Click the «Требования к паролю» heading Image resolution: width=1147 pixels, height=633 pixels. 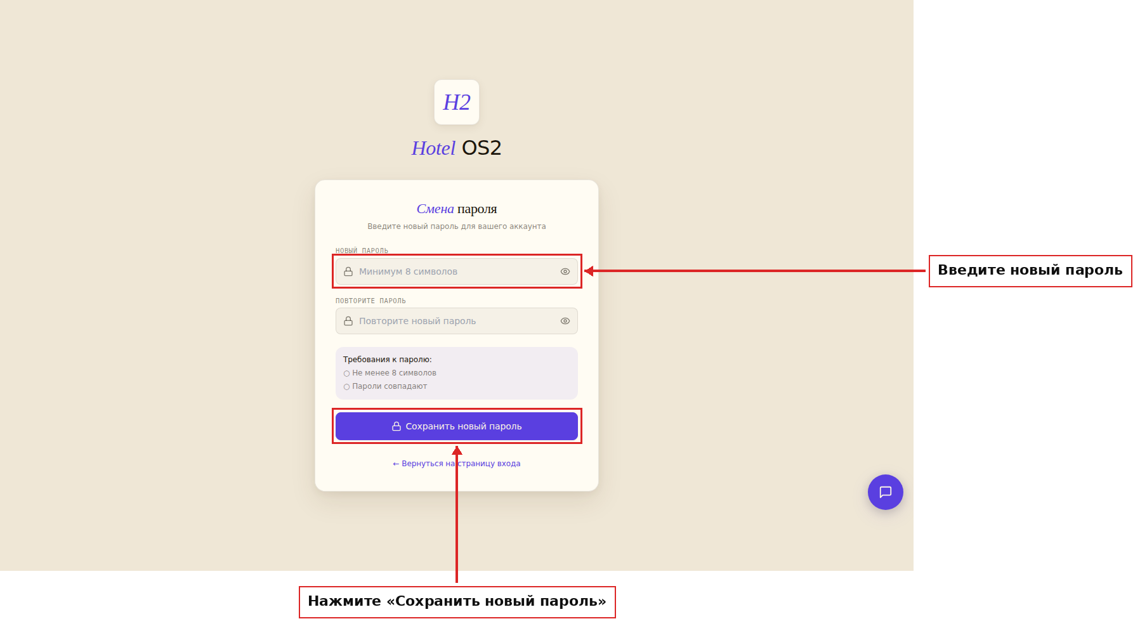click(x=387, y=360)
